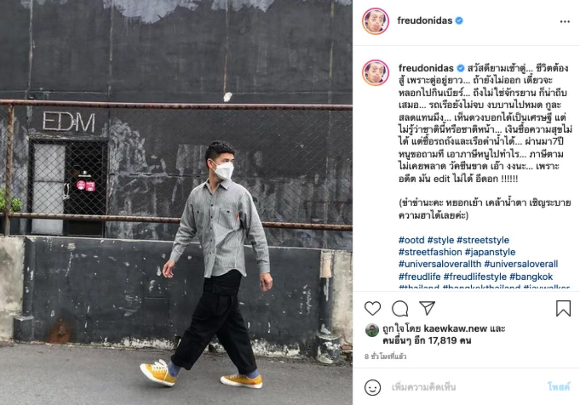Open the #universaloverall hashtag
The height and width of the screenshot is (405, 580).
521,264
